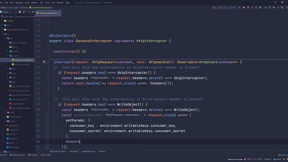Click SkipInterceptor argument on line 23
Screen dimensions: 288x162
coord(132,73)
